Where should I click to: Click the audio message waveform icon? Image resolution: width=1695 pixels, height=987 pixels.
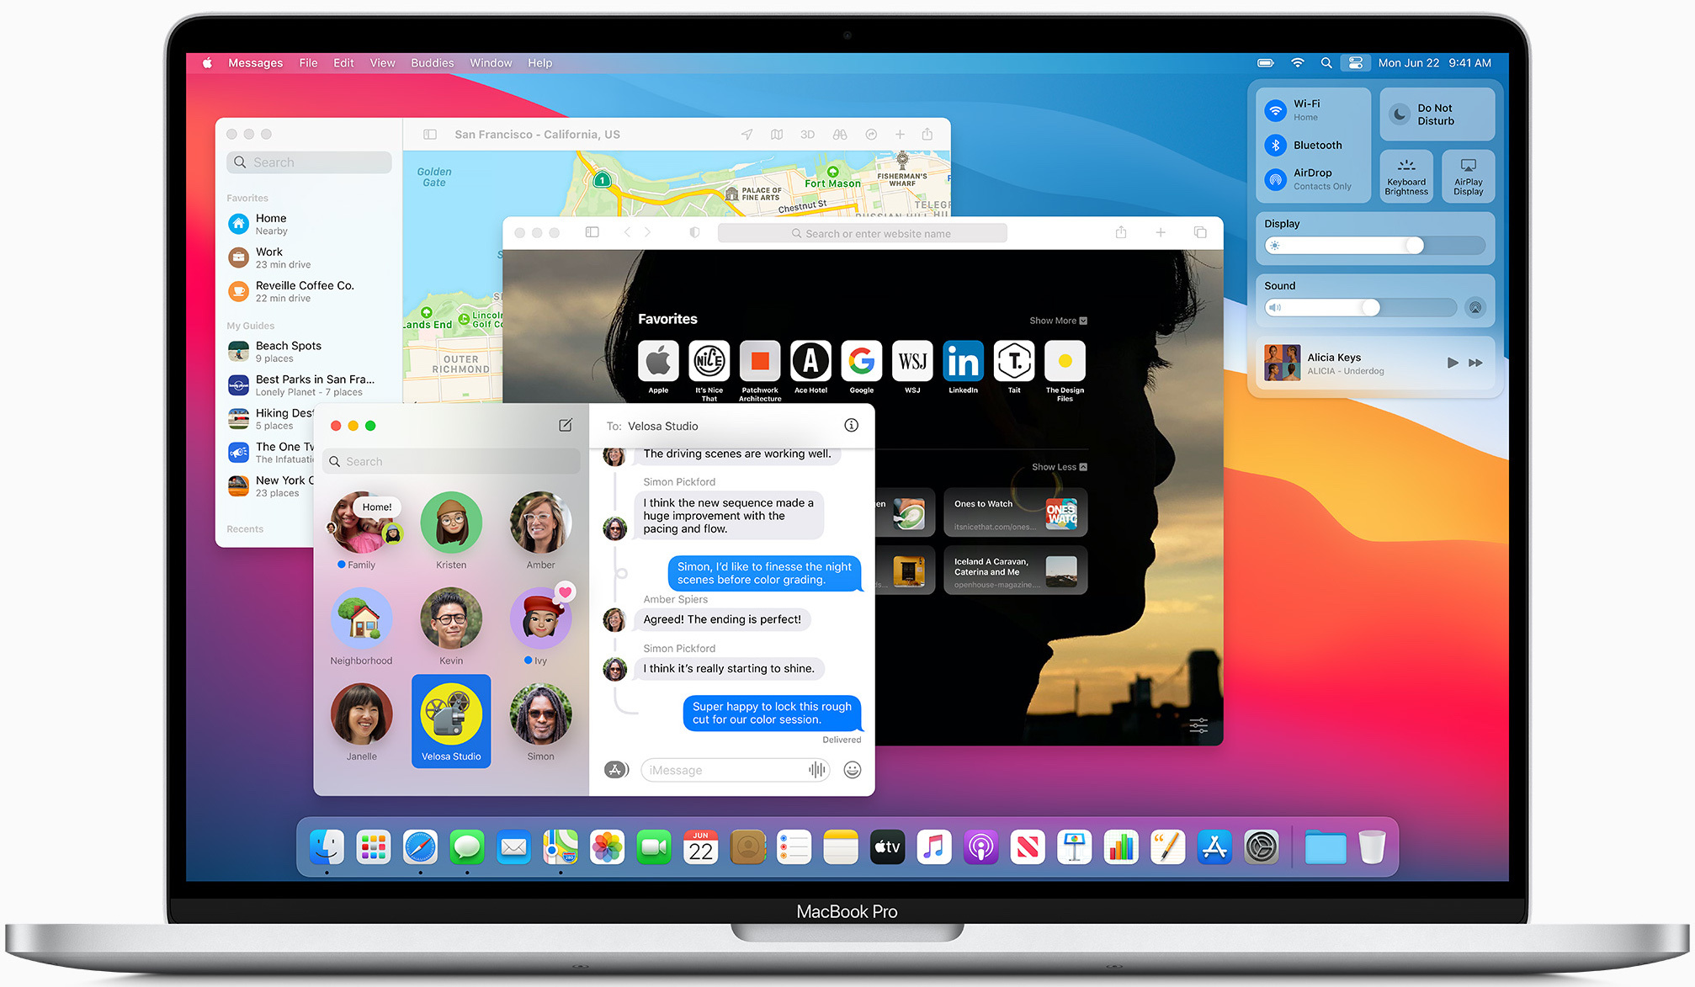click(x=816, y=770)
